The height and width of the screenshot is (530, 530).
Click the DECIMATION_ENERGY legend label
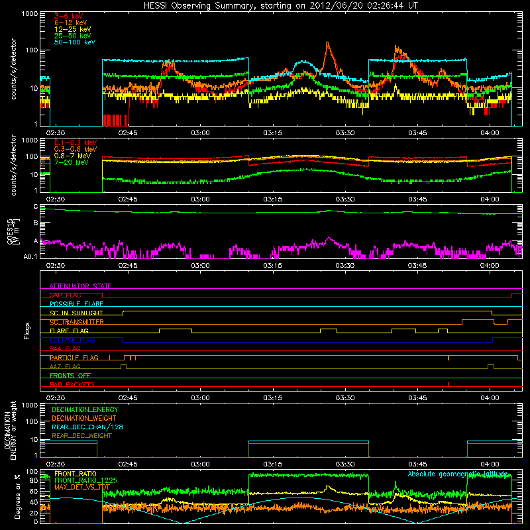pos(85,409)
